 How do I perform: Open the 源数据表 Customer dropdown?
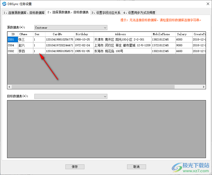[x=71, y=28]
